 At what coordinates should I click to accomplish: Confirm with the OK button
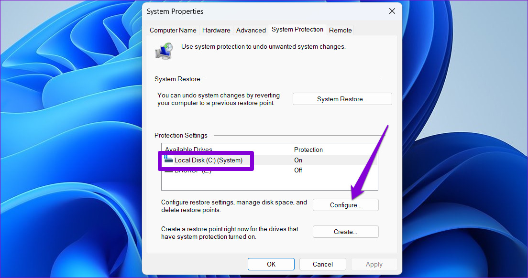coord(271,264)
